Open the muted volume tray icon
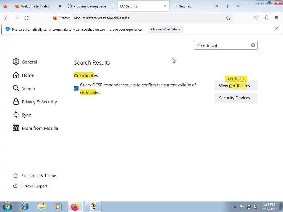This screenshot has width=283, height=212. coord(255,207)
